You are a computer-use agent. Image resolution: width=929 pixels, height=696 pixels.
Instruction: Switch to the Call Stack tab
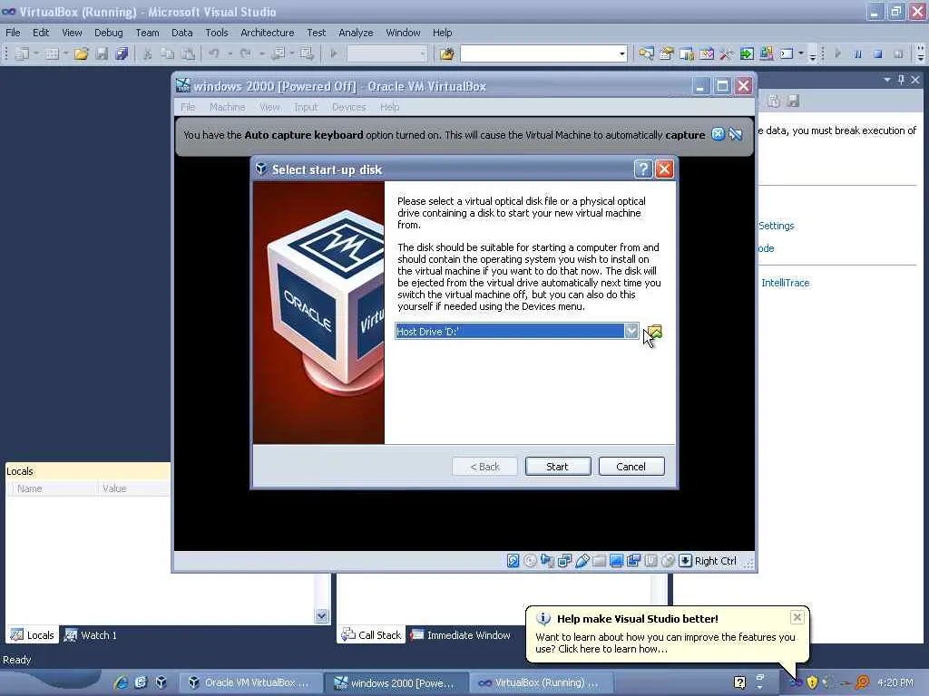pos(371,635)
